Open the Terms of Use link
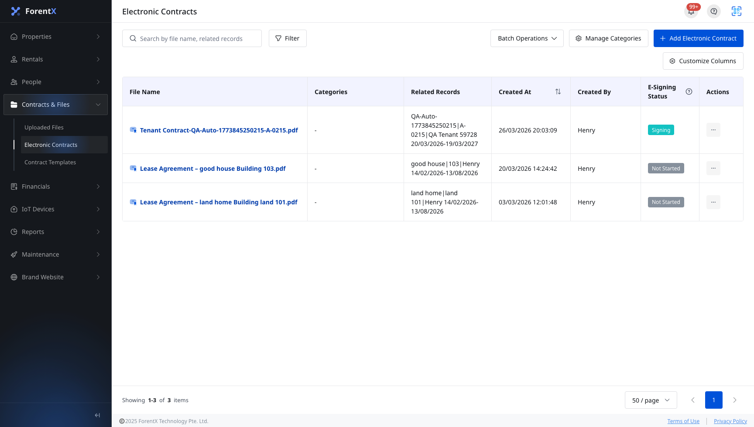This screenshot has height=427, width=754. (683, 421)
